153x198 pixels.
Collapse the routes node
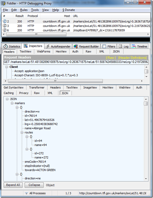(22, 132)
